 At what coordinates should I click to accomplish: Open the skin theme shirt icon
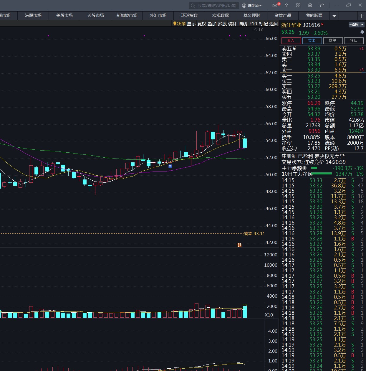click(322, 5)
